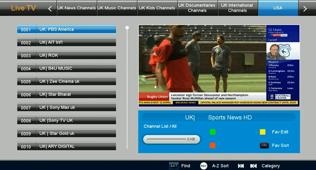This screenshot has width=316, height=170.
Task: Click the FAV key icon
Action: click(x=264, y=145)
